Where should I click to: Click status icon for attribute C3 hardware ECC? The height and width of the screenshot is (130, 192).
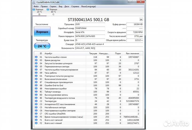[36, 104]
